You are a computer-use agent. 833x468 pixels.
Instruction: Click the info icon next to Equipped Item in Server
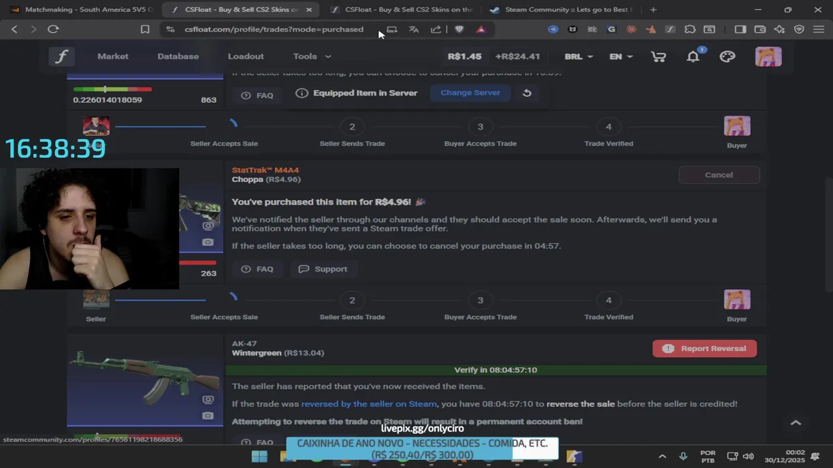(301, 93)
